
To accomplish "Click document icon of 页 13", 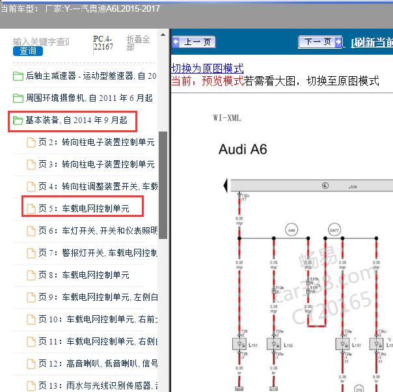I will point(31,385).
